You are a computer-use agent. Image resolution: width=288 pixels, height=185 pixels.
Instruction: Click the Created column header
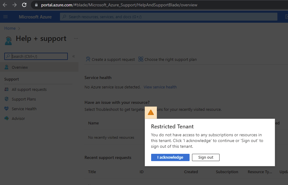(x=191, y=172)
